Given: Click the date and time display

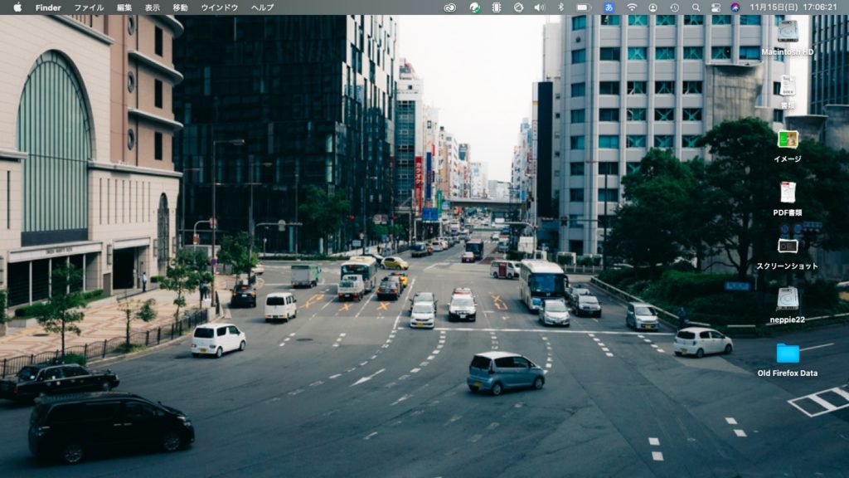Looking at the screenshot, I should 794,7.
